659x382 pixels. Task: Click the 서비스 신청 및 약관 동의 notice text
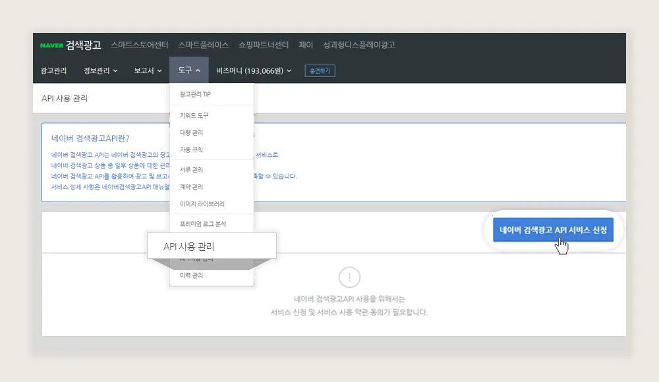349,306
